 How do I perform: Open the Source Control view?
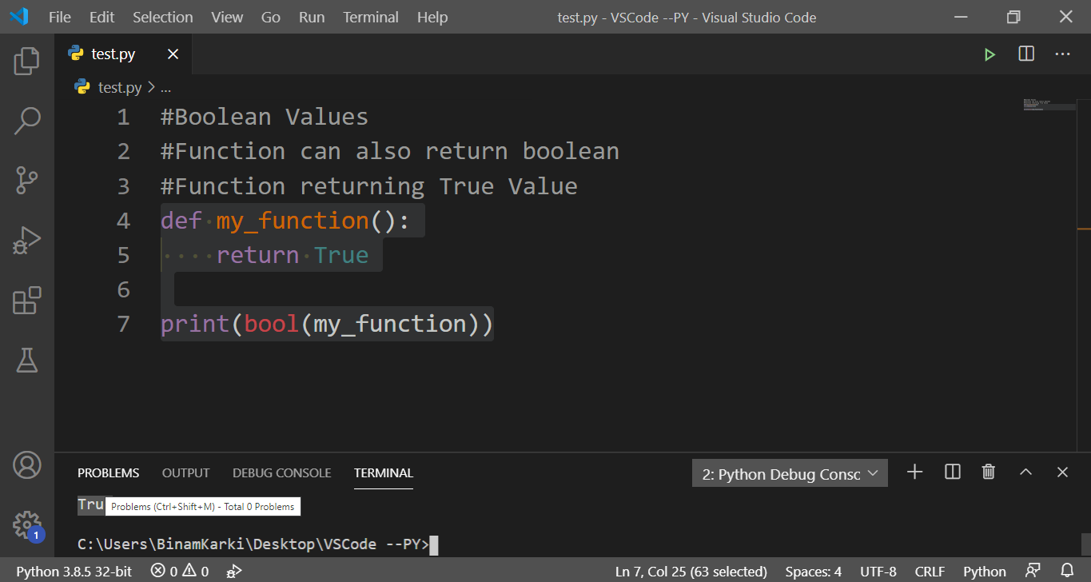tap(26, 180)
